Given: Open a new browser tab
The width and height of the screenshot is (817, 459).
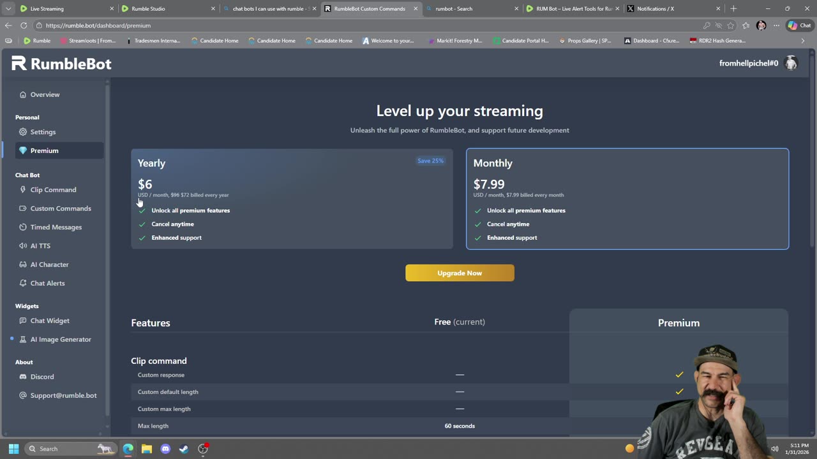Looking at the screenshot, I should [x=733, y=9].
